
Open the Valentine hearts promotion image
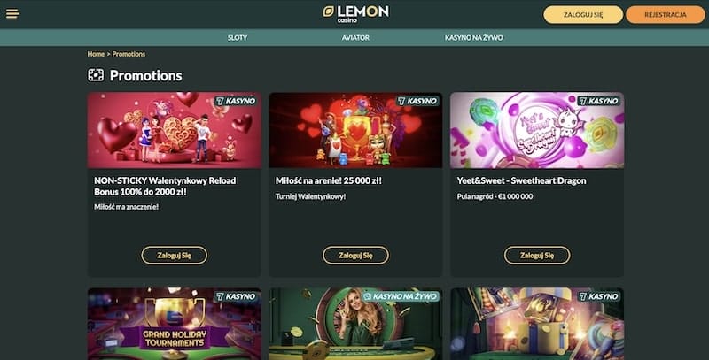point(174,130)
